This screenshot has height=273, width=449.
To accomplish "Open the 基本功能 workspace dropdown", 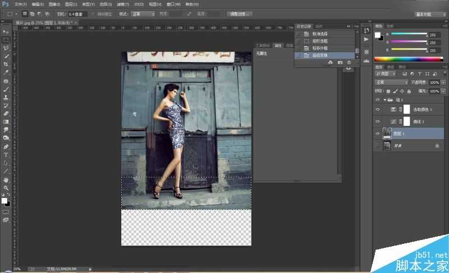I will pyautogui.click(x=430, y=13).
